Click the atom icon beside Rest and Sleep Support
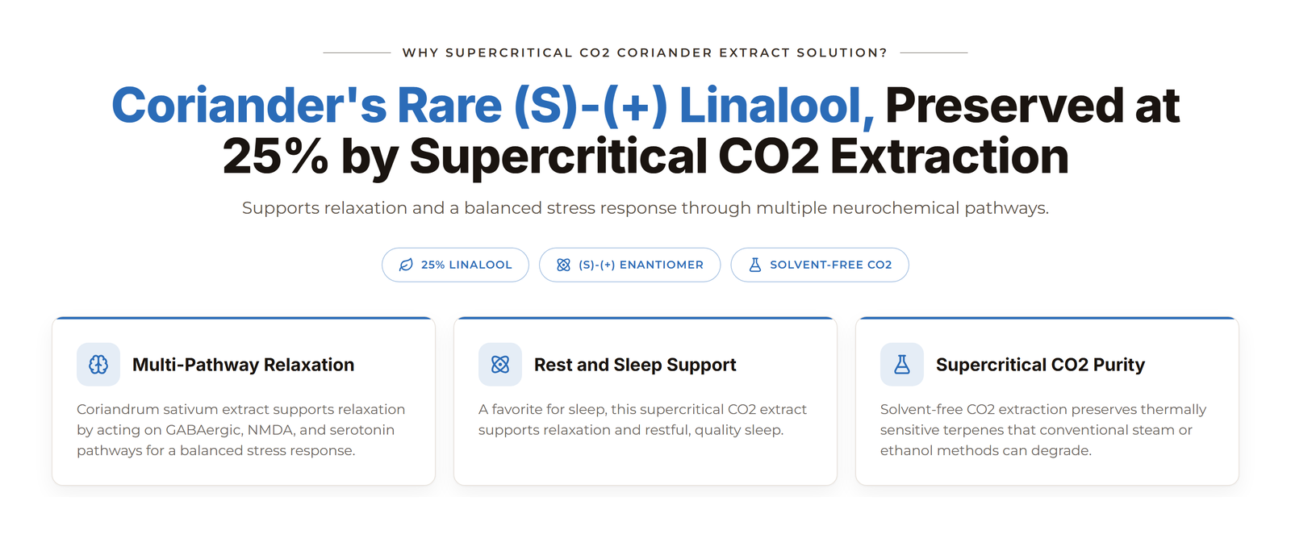Screen dimensions: 1291x539 (x=500, y=365)
